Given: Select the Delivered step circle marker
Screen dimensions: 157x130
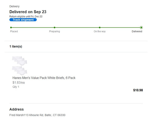Looking at the screenshot, I should tap(141, 28).
